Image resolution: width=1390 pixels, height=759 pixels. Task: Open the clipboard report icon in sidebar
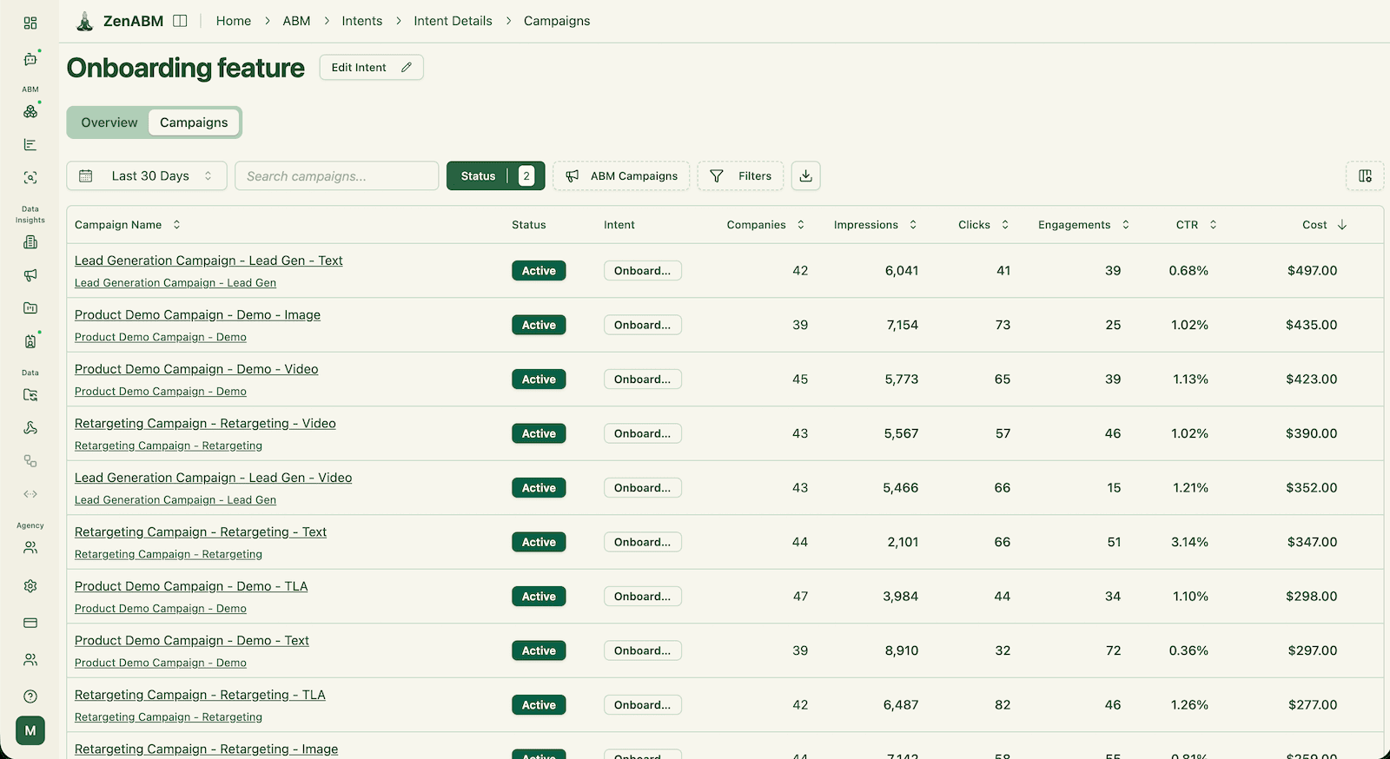point(30,341)
